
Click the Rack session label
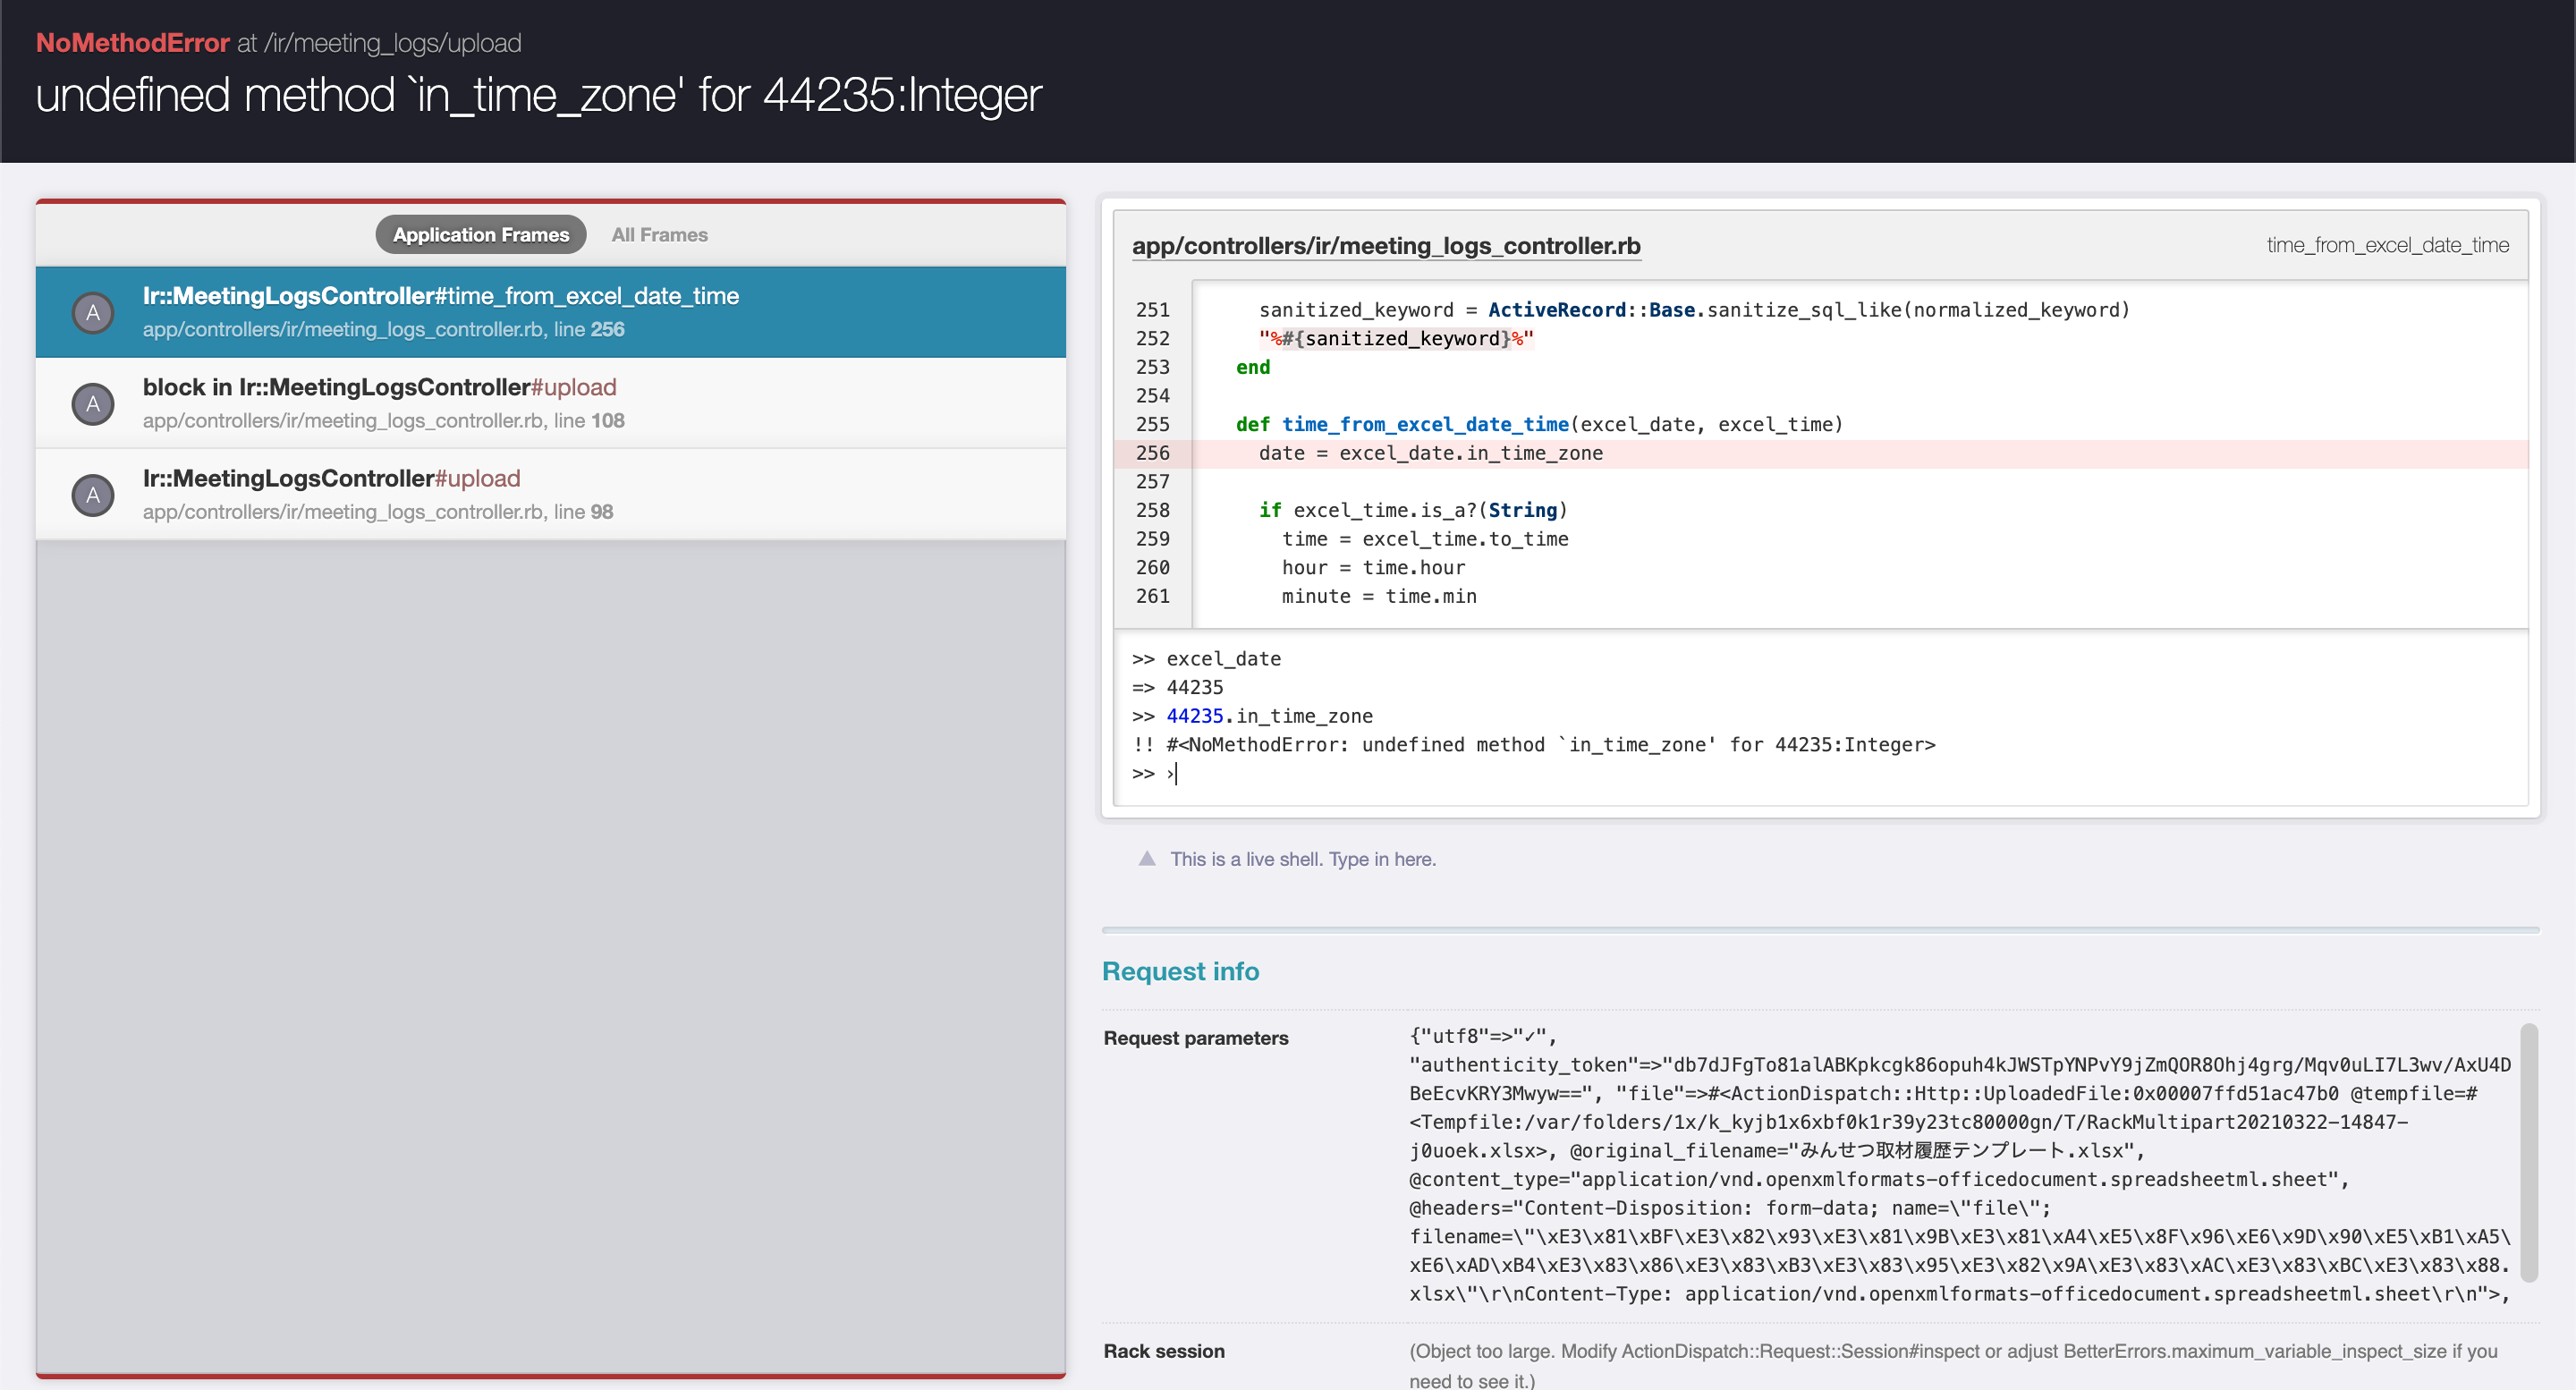[x=1163, y=1351]
